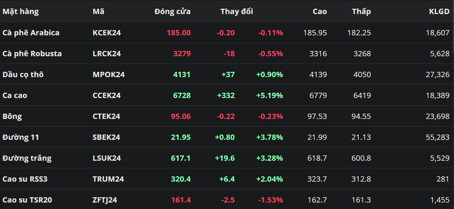Open the Đường 11 commodity
Viewport: 454px width, 209px height.
(x=21, y=137)
